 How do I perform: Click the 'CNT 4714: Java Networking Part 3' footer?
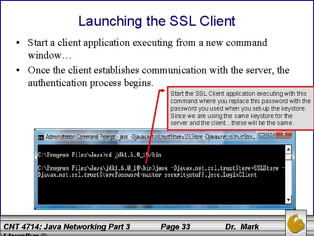tap(67, 227)
